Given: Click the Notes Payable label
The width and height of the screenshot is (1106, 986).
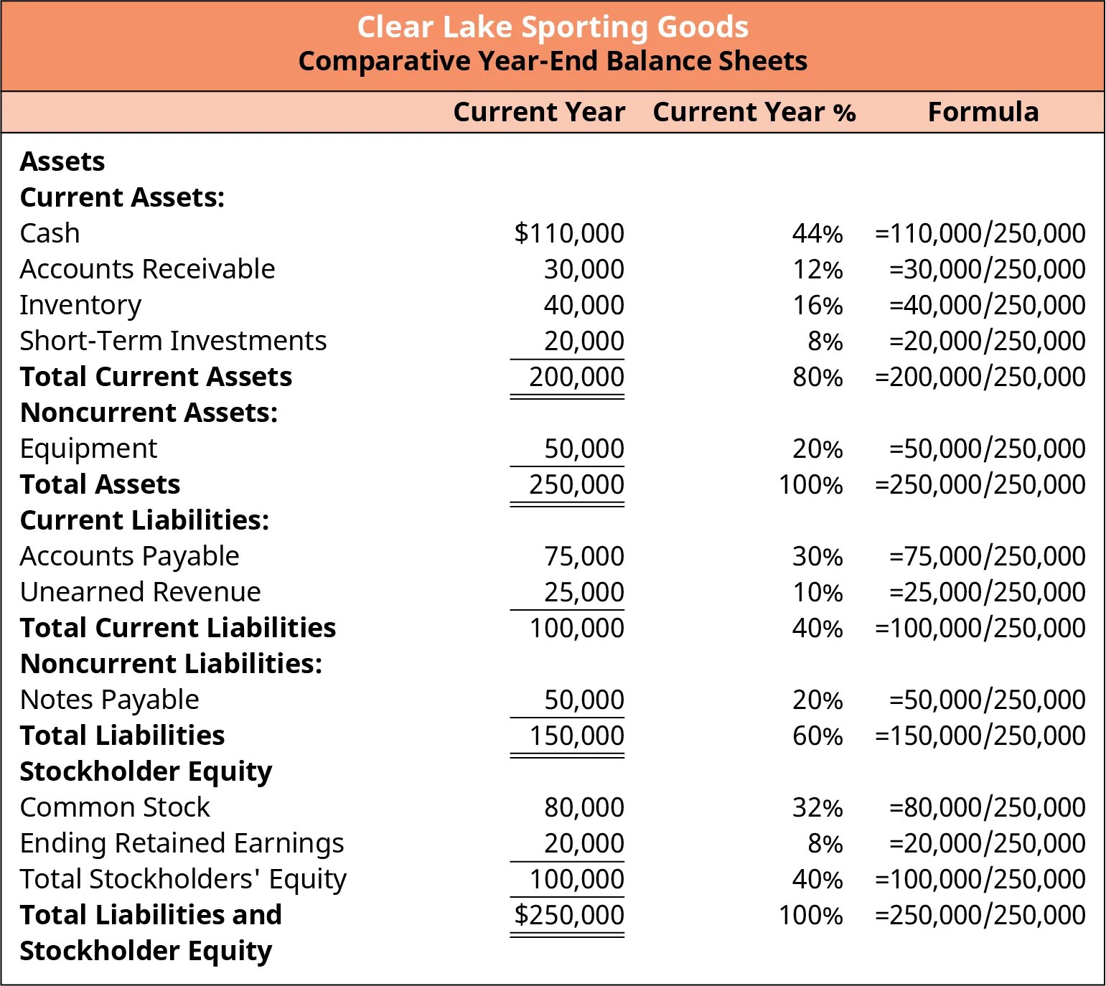Looking at the screenshot, I should pyautogui.click(x=109, y=700).
